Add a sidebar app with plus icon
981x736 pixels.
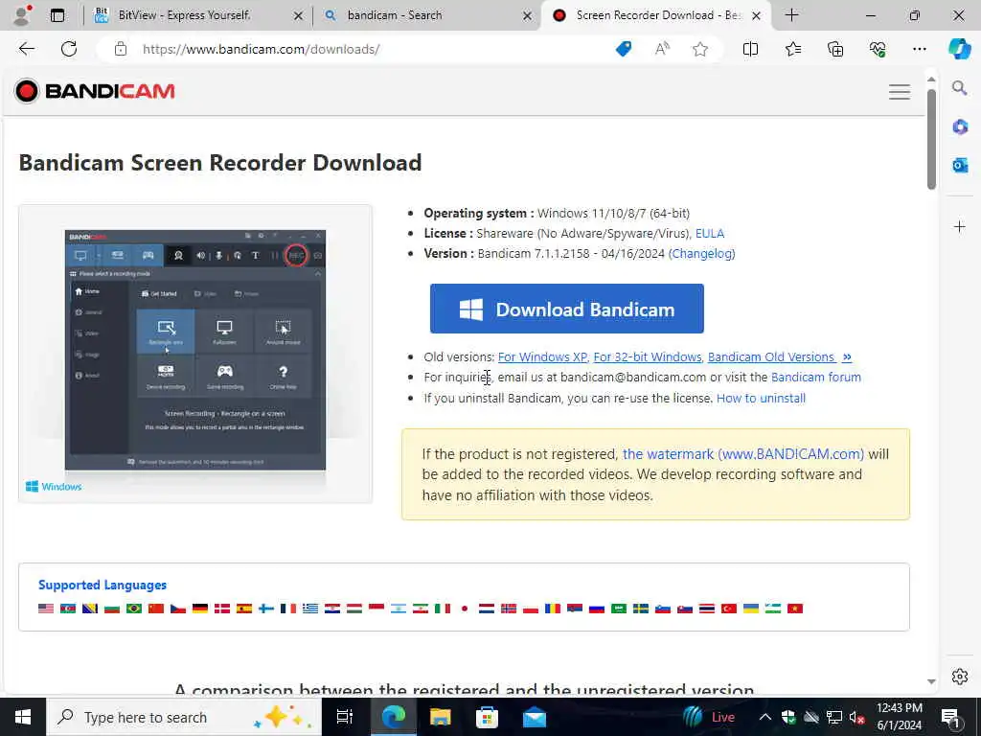[960, 226]
